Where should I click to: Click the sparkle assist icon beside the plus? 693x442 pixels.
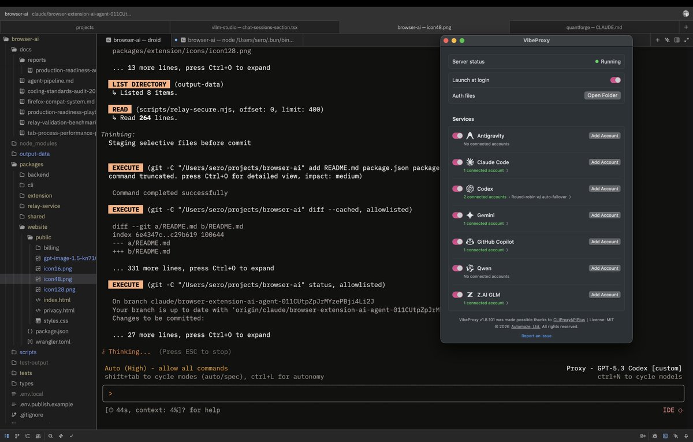point(667,40)
